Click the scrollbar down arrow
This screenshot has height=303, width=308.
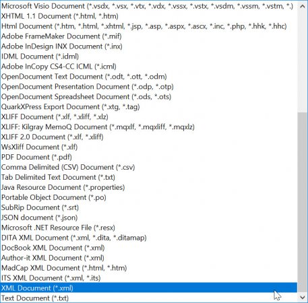pos(303,298)
